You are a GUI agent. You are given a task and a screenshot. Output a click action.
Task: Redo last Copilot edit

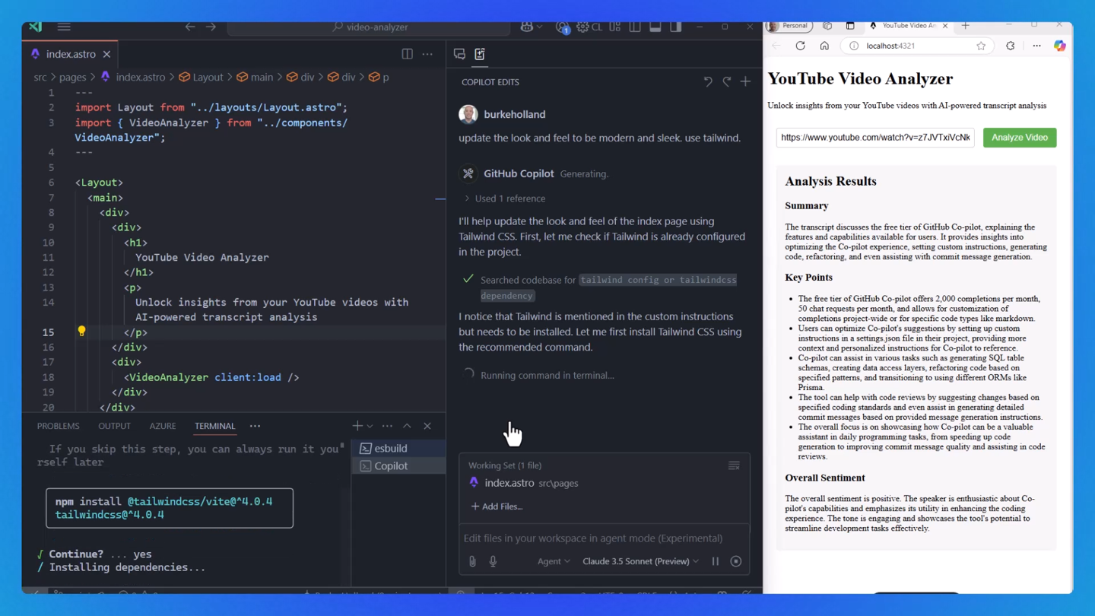tap(727, 81)
